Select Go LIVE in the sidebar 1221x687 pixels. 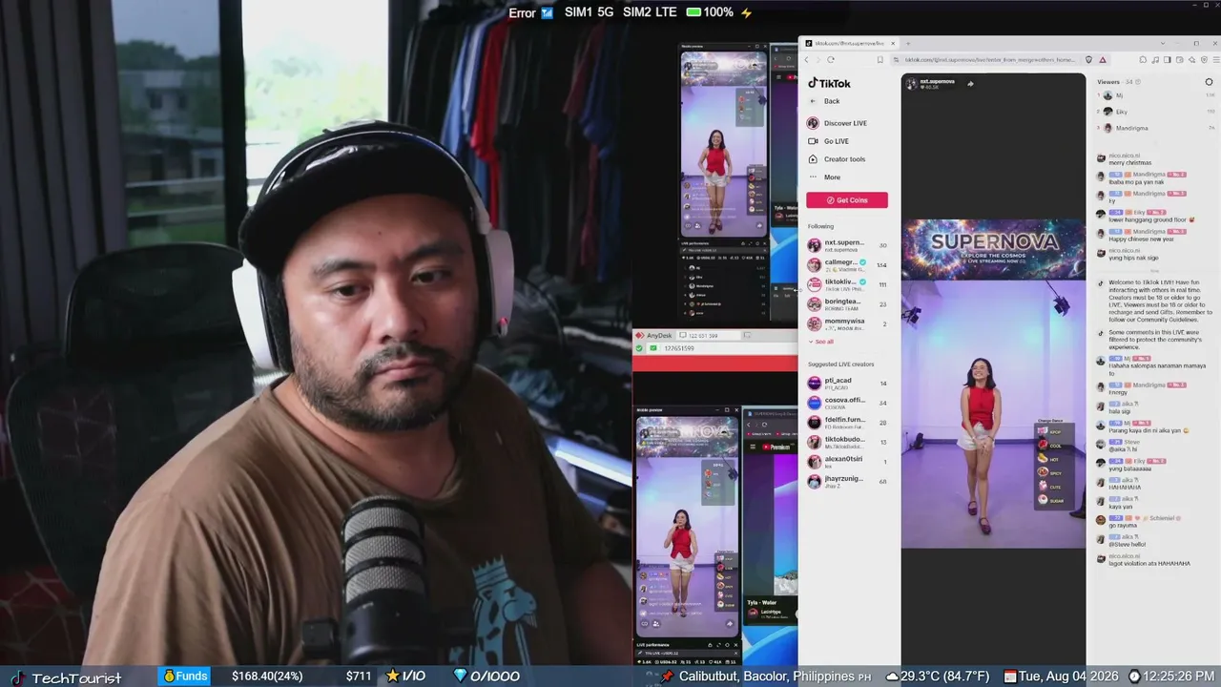(828, 141)
